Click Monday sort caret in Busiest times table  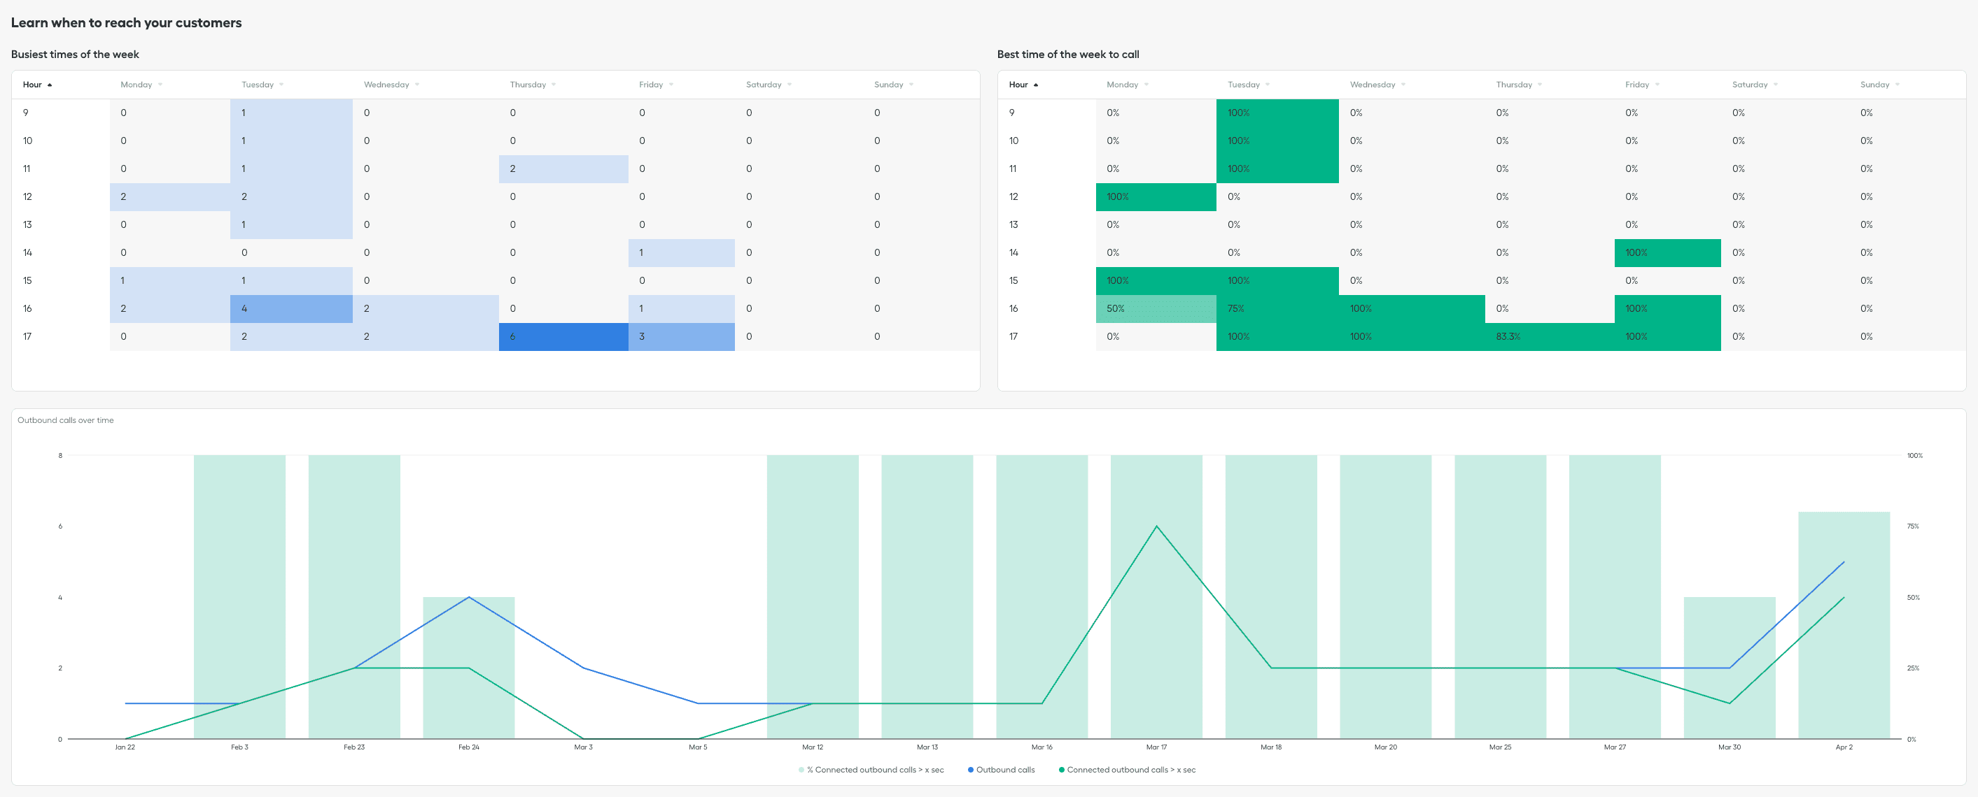pos(160,85)
